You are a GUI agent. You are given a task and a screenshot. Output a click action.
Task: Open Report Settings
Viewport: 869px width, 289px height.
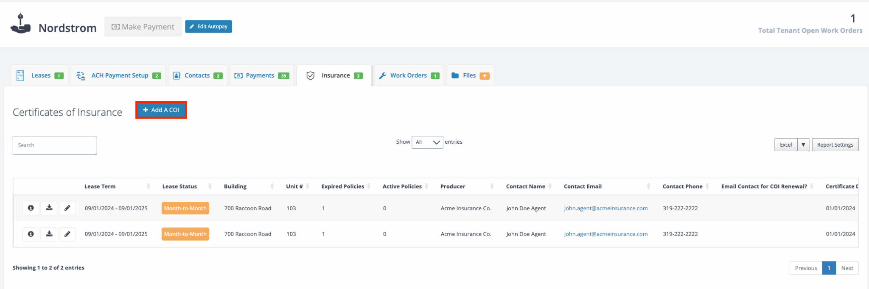tap(835, 145)
